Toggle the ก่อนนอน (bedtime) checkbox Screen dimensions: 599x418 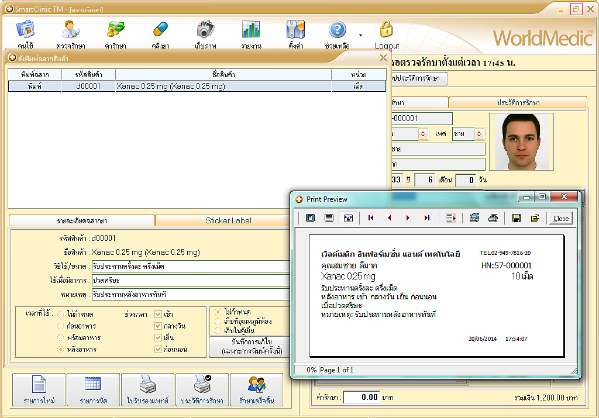tap(158, 349)
